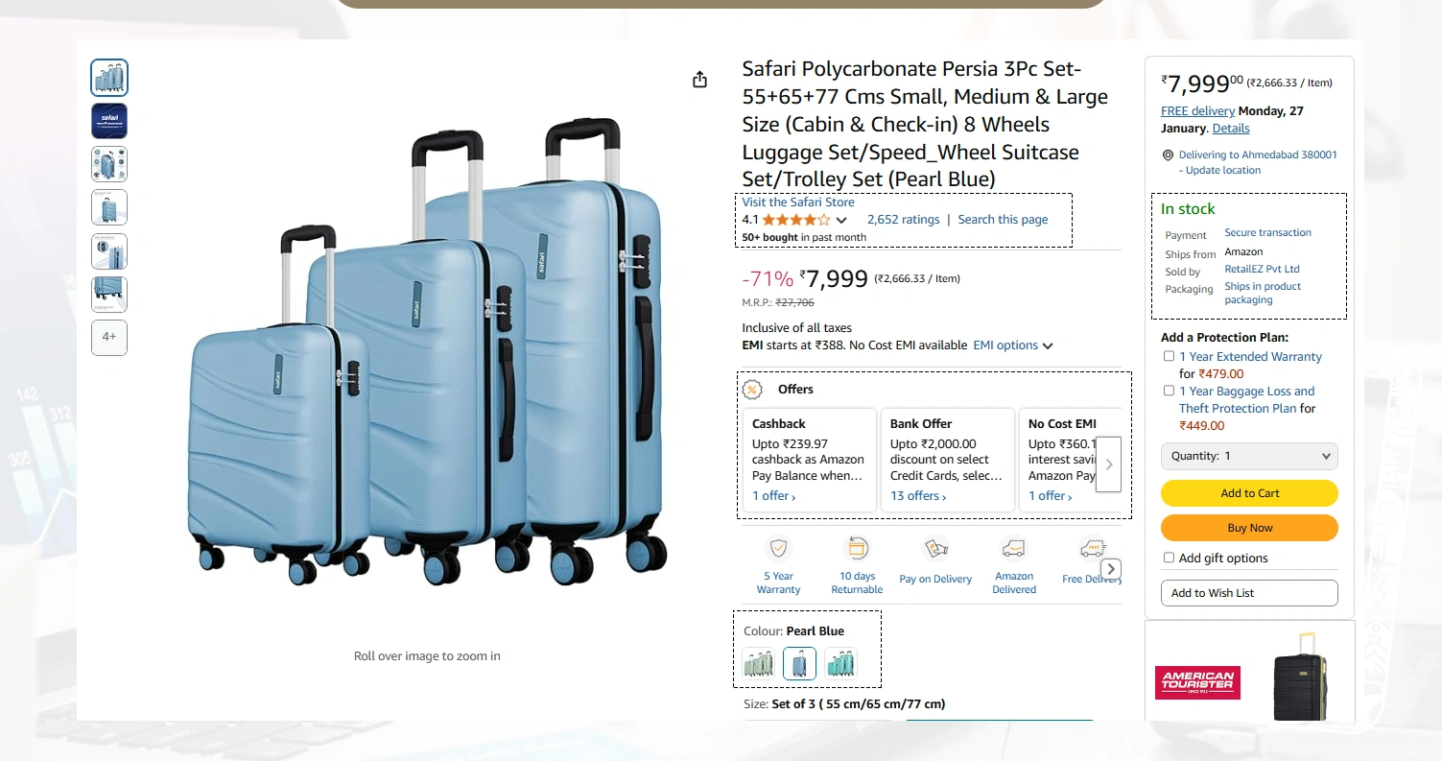Select the Pay on Delivery icon
The image size is (1442, 761).
tap(934, 547)
